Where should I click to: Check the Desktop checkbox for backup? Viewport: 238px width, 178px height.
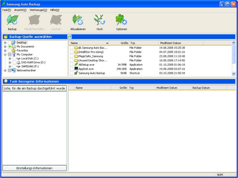click(x=9, y=43)
